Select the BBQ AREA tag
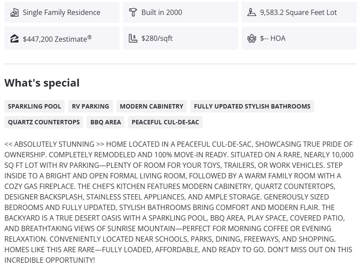359x268 pixels. point(106,122)
